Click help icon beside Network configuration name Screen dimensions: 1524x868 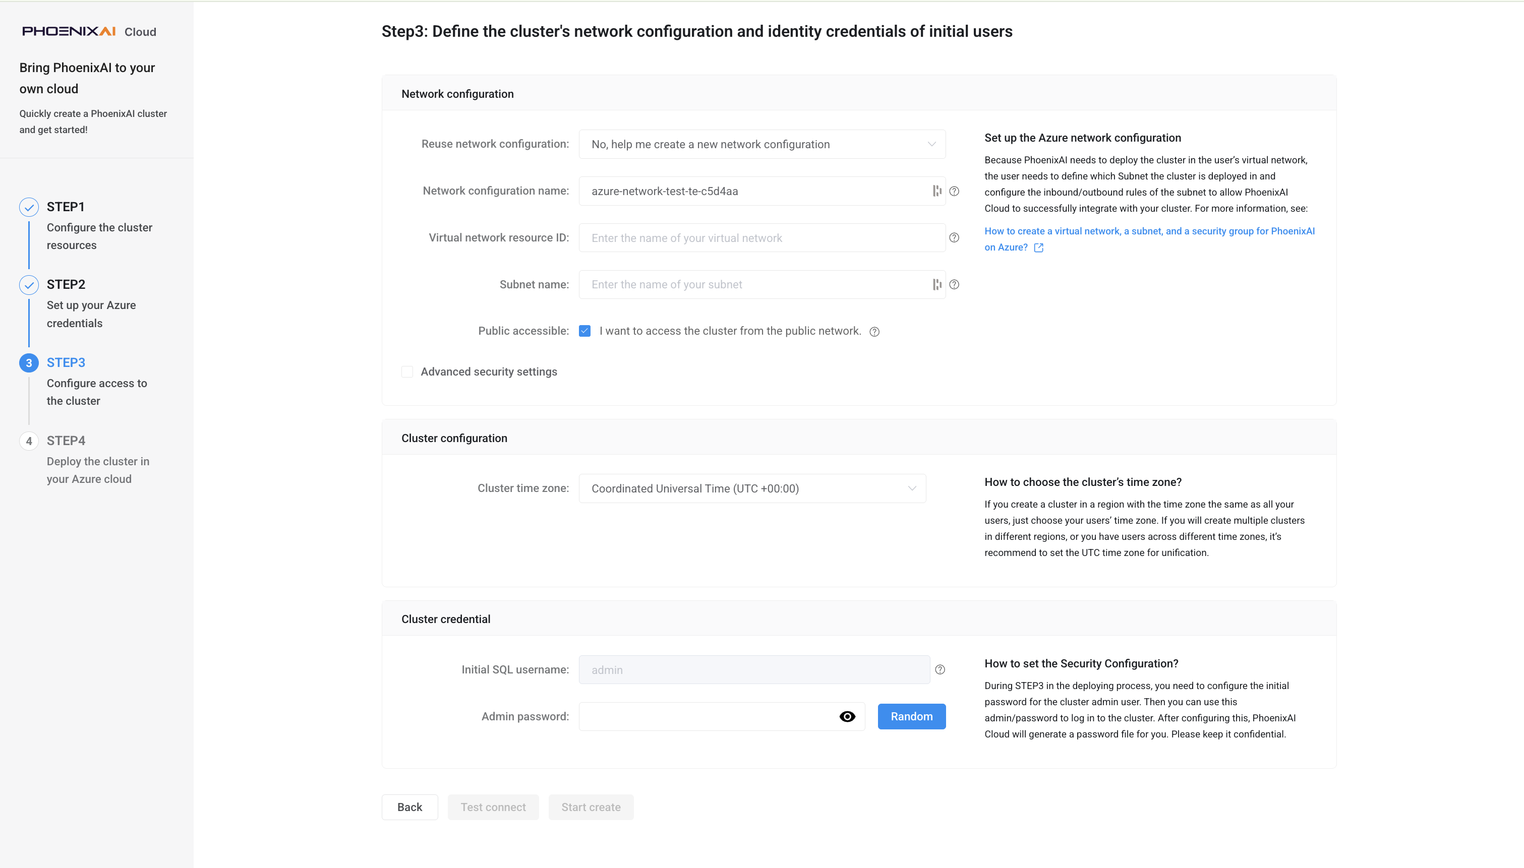coord(954,192)
